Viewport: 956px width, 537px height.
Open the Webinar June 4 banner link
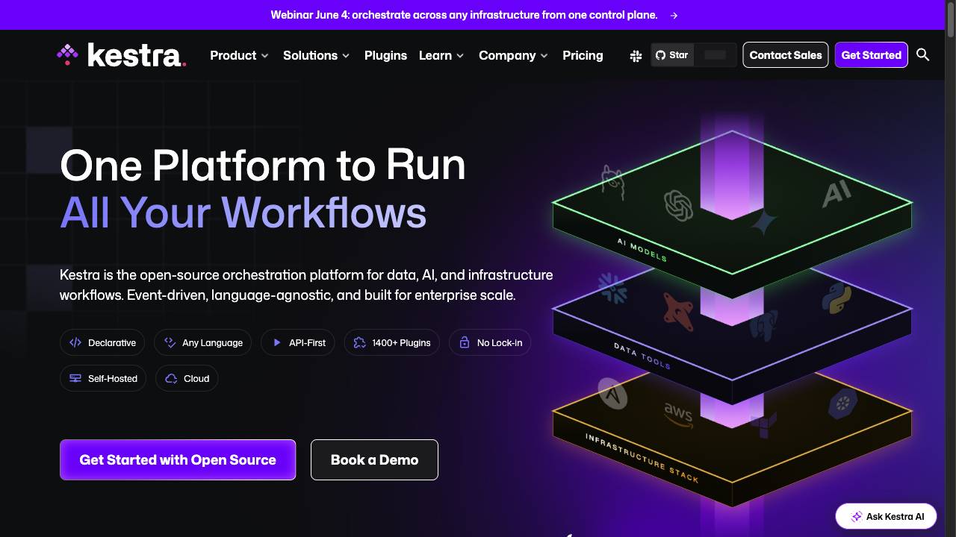[x=474, y=15]
